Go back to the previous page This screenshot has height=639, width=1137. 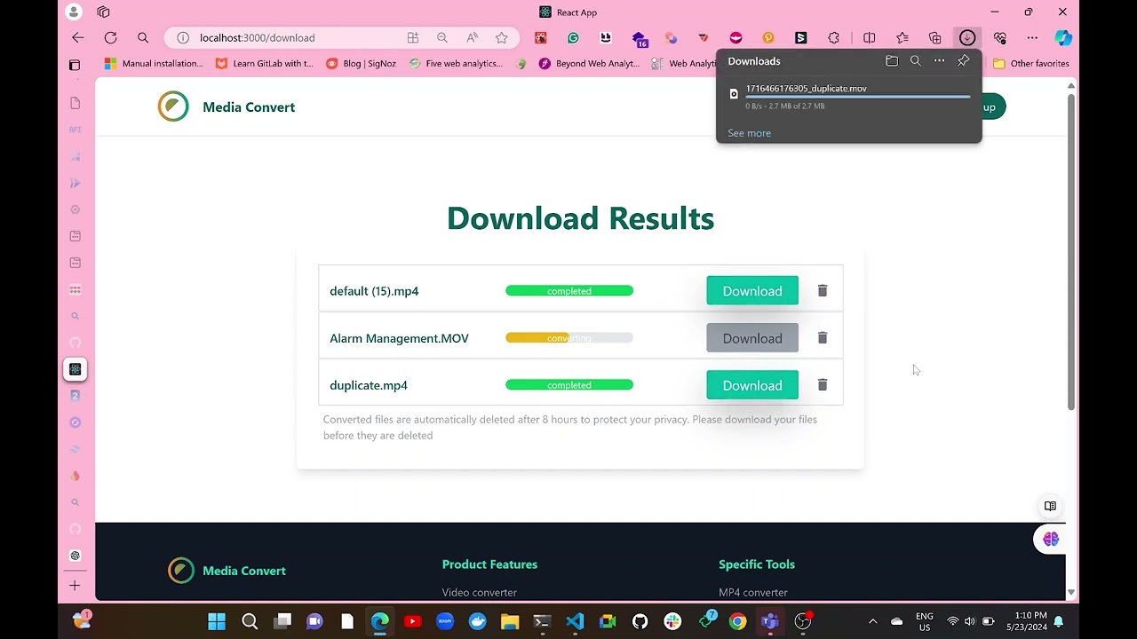78,38
